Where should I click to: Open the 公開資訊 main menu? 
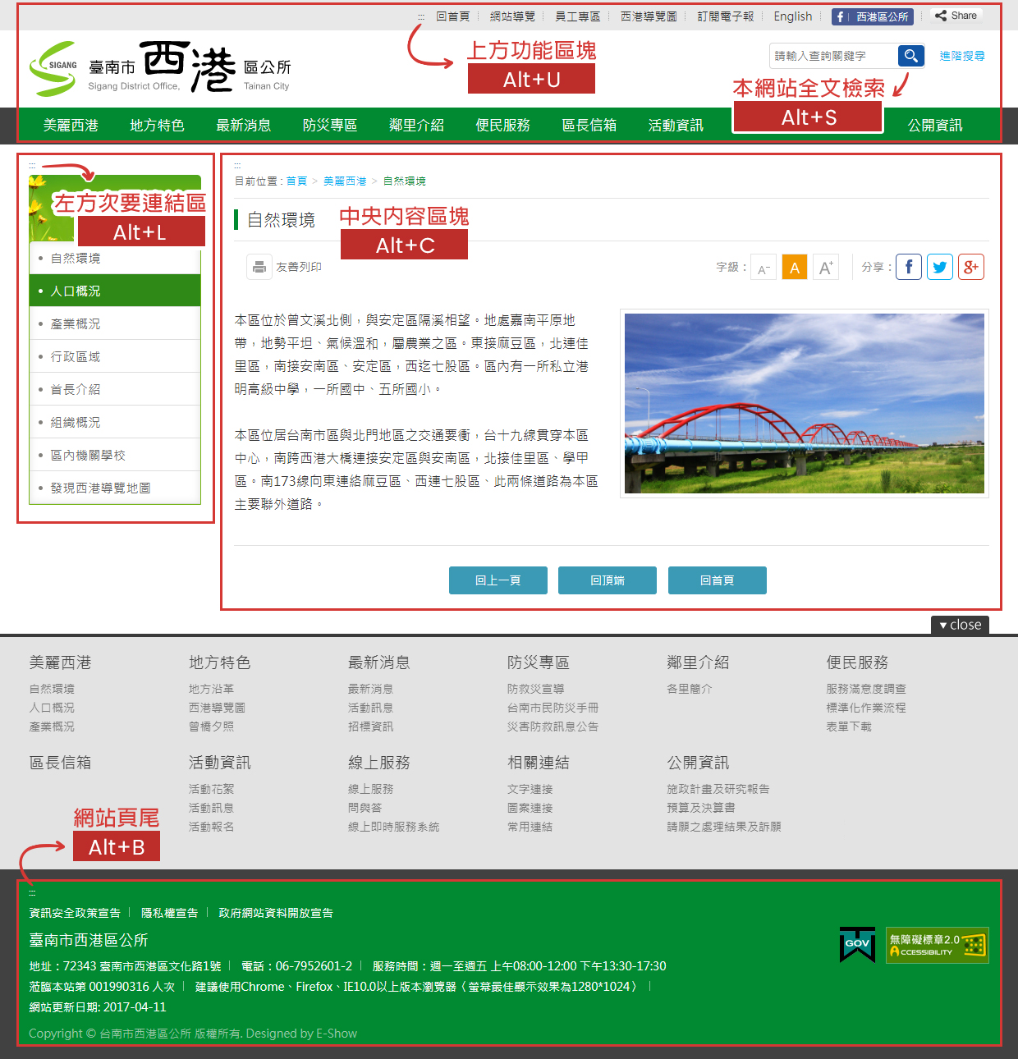[935, 126]
